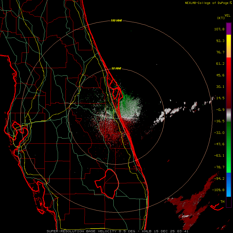Click the purple top segment of color bar
Screen dimensions: 233x233
(x=229, y=29)
